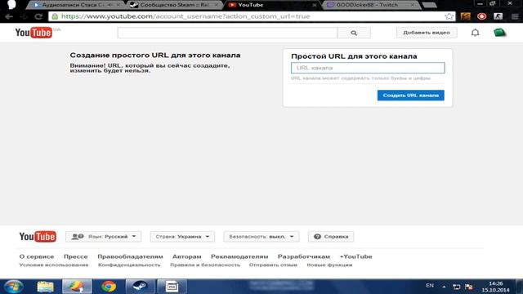The image size is (523, 294).
Task: Open the Разработчикам link
Action: tap(304, 256)
